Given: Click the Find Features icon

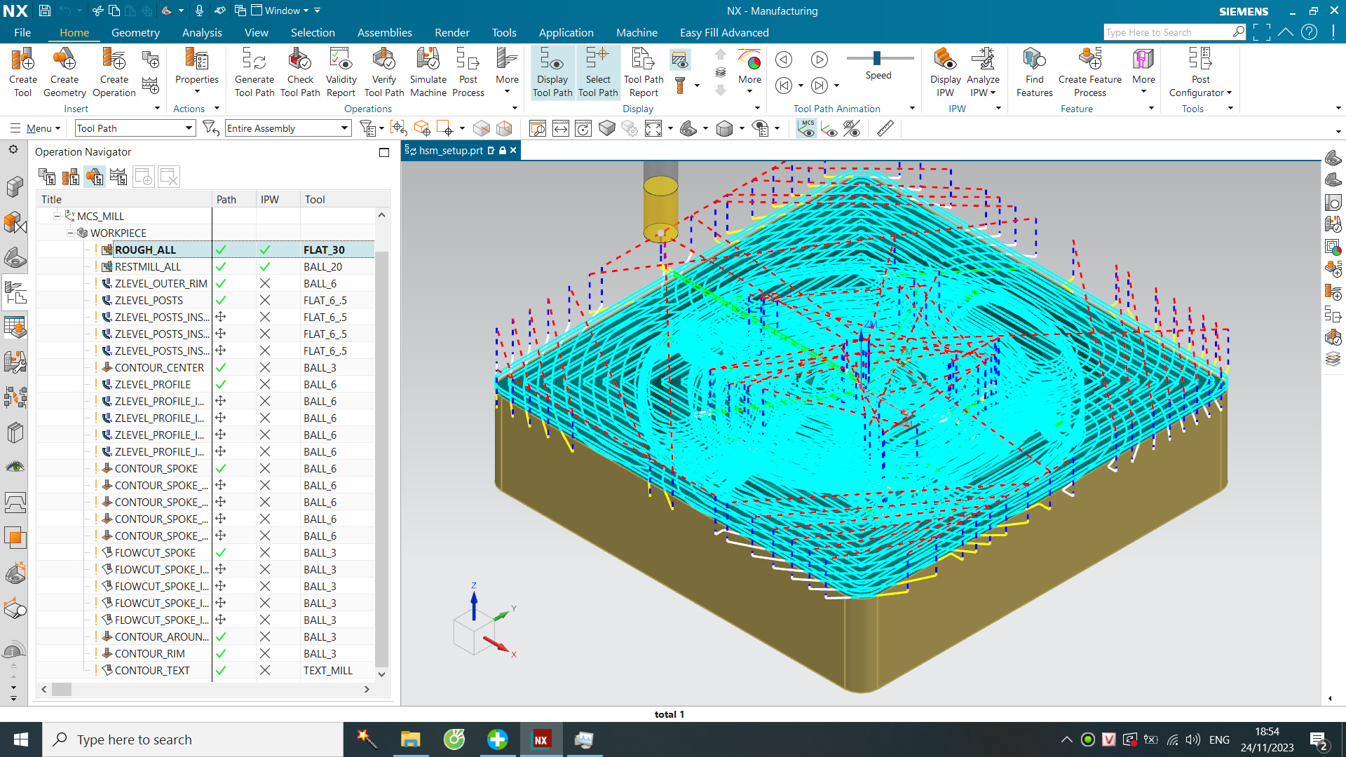Looking at the screenshot, I should (1034, 72).
